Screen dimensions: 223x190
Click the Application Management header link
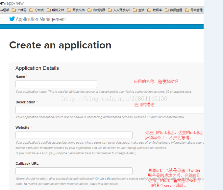(x=41, y=19)
